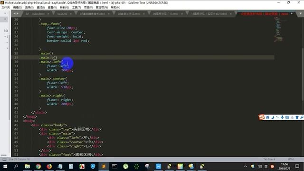Click the tray 英 input indicator
Screen dimensions: 304x171
point(266,166)
